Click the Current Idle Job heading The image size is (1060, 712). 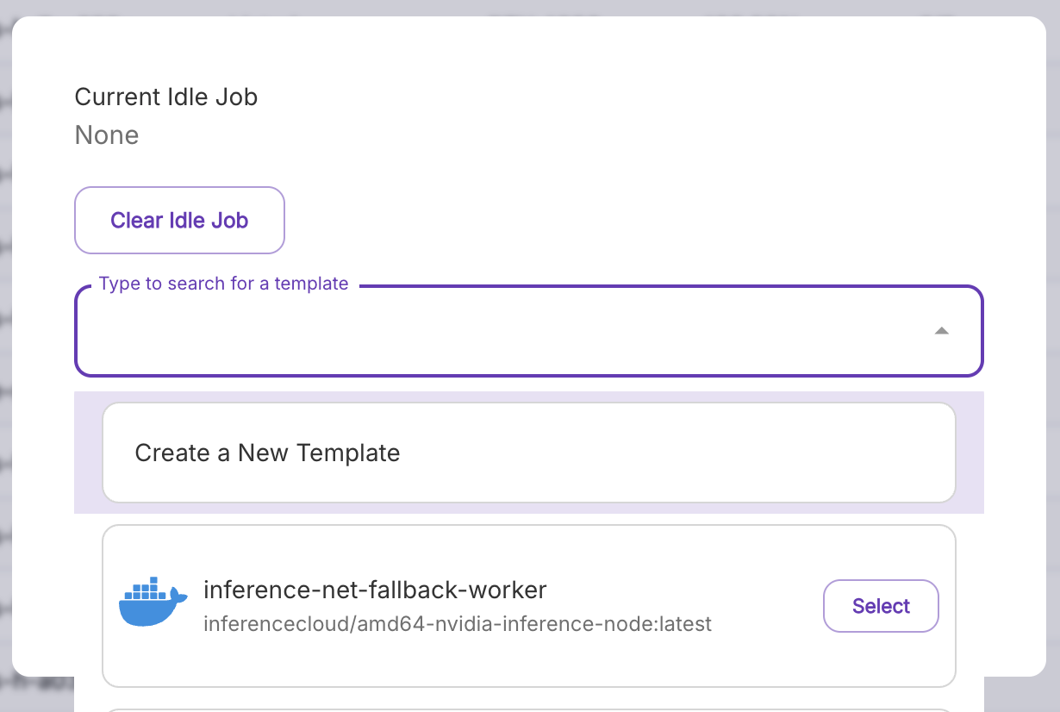[x=166, y=97]
